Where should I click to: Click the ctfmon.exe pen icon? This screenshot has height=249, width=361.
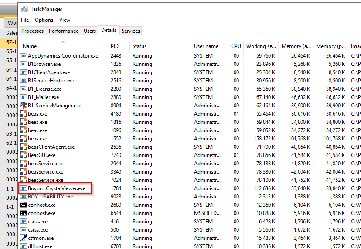(x=24, y=238)
